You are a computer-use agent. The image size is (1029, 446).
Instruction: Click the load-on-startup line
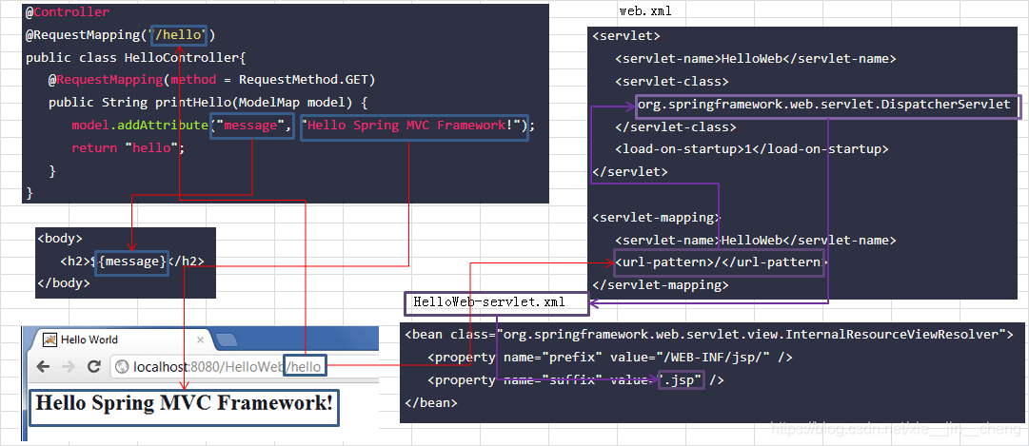point(751,149)
